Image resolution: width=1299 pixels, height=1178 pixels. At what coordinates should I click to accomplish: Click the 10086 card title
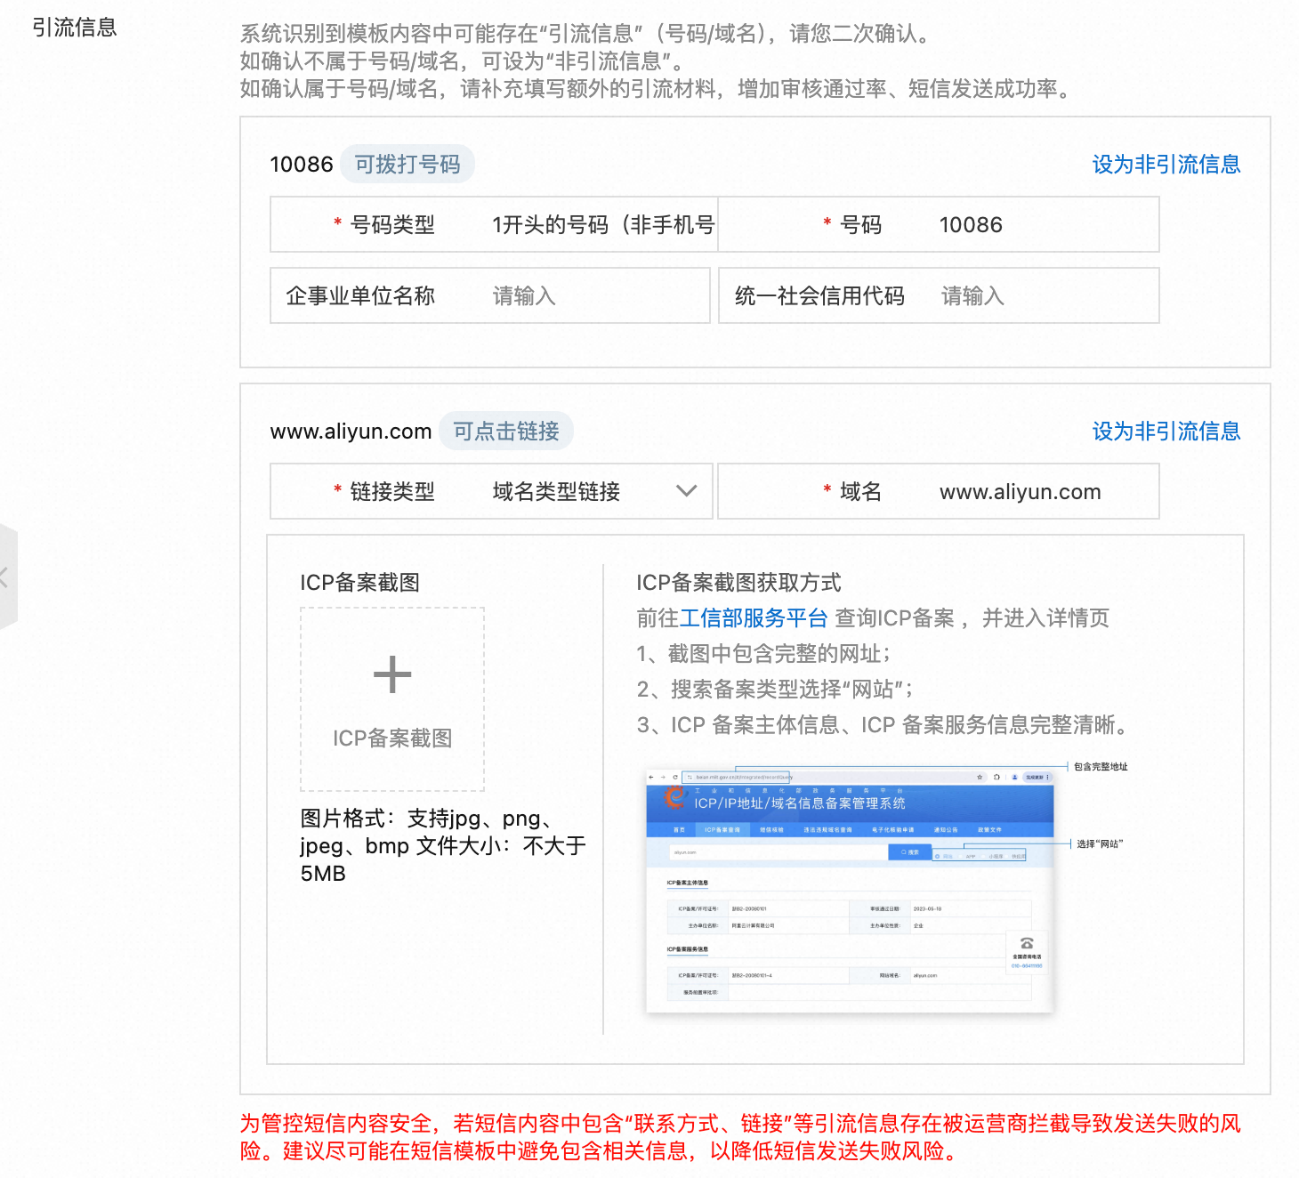[x=302, y=165]
